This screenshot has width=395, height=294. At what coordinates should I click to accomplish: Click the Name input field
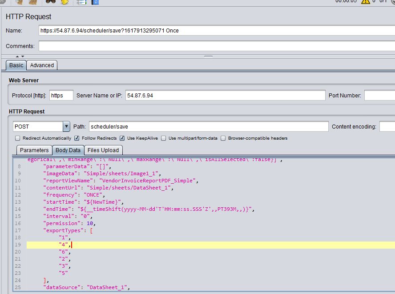(x=217, y=31)
